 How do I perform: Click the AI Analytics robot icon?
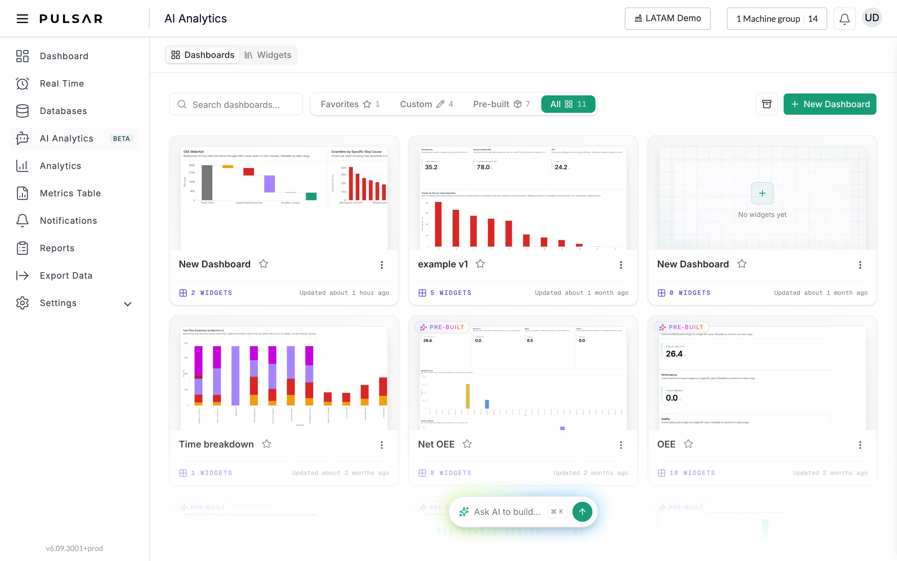[22, 138]
